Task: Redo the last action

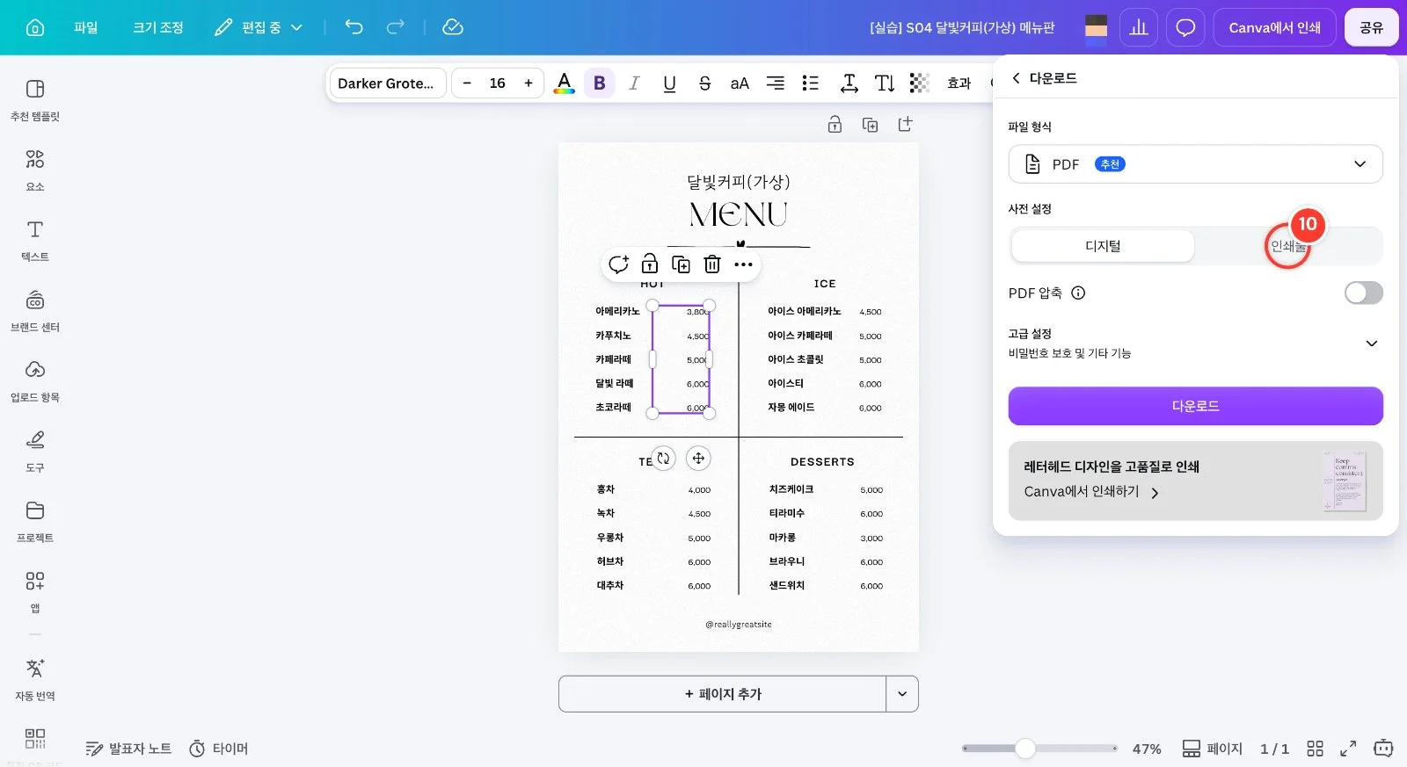Action: [x=396, y=27]
